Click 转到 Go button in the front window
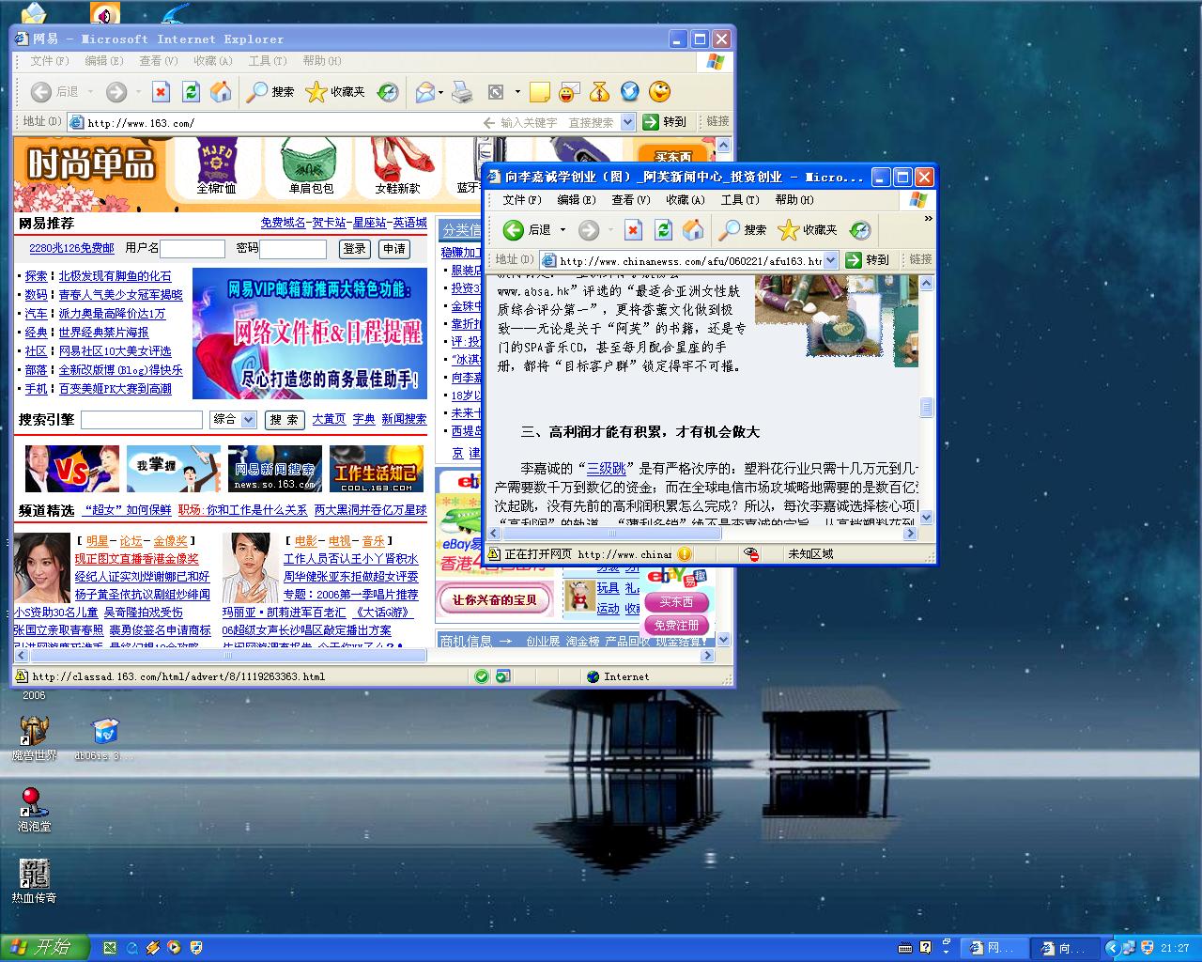 click(867, 260)
